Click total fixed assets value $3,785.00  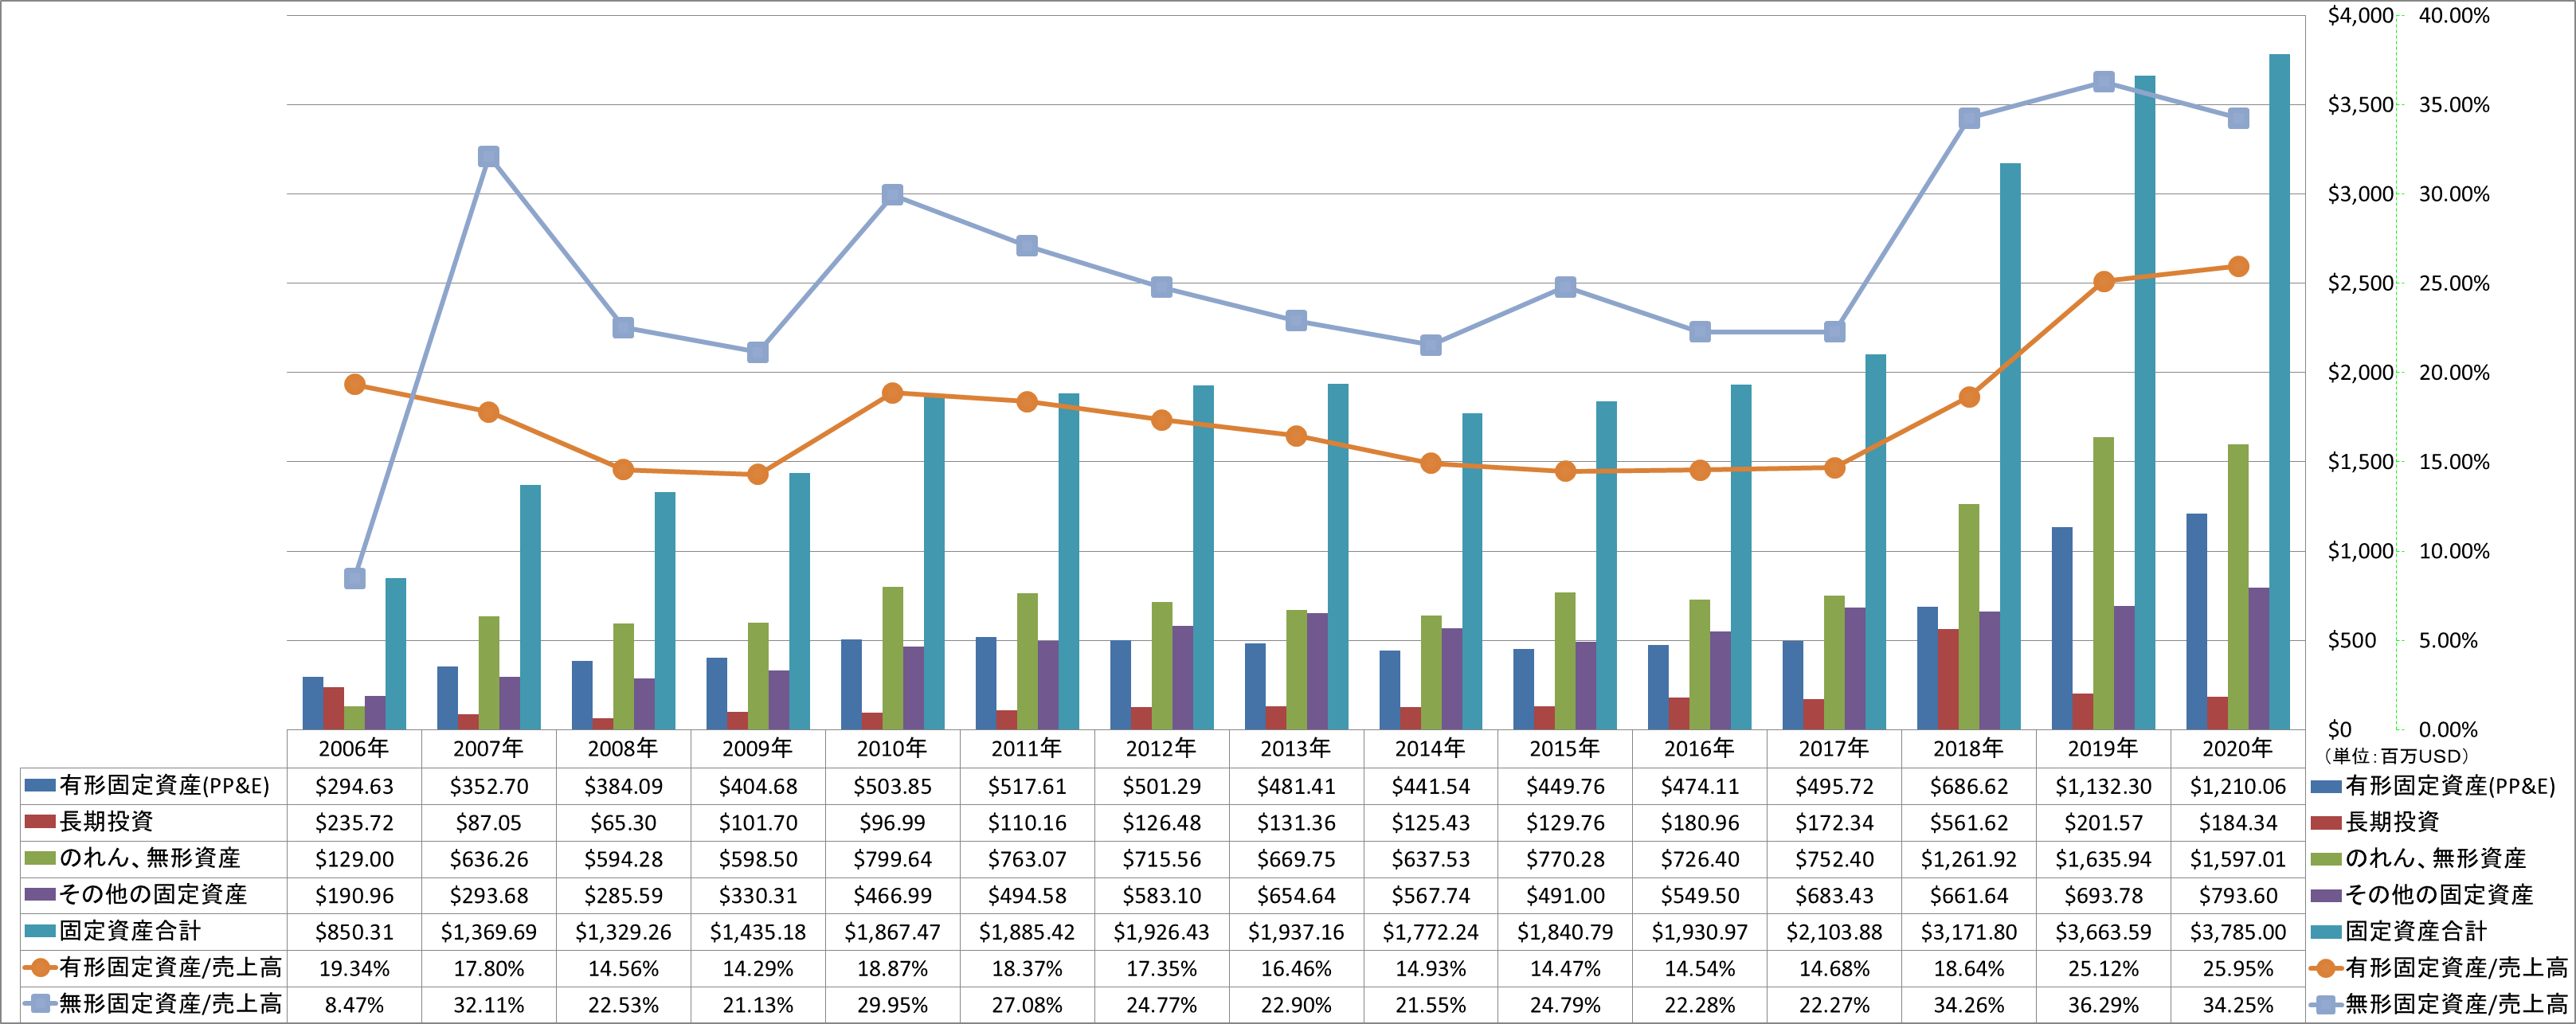pos(2238,932)
